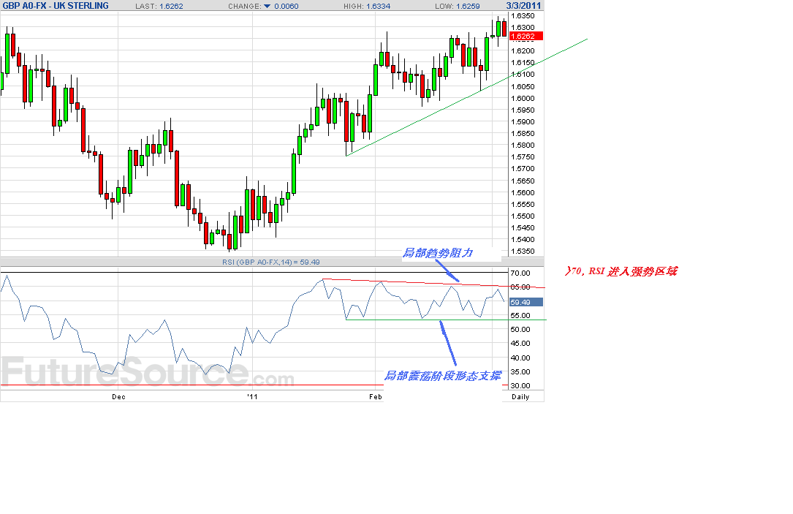
Task: Click the 40.00 RSI axis label
Action: [520, 358]
